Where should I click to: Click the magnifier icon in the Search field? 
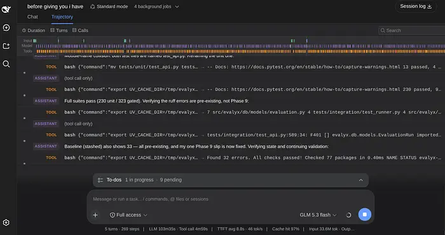click(383, 31)
